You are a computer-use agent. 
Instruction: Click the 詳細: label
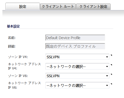12,46
